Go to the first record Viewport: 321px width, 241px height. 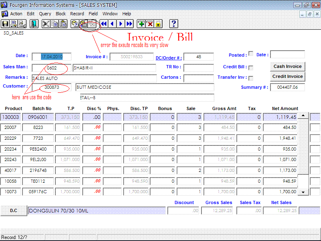(x=104, y=24)
